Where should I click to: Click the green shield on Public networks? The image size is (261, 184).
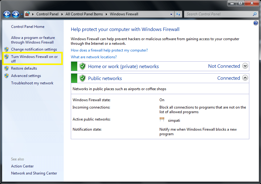pos(82,78)
